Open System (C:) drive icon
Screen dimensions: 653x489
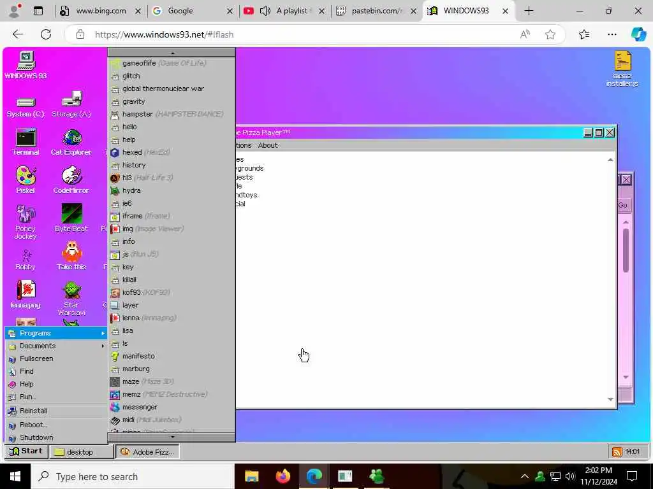26,106
